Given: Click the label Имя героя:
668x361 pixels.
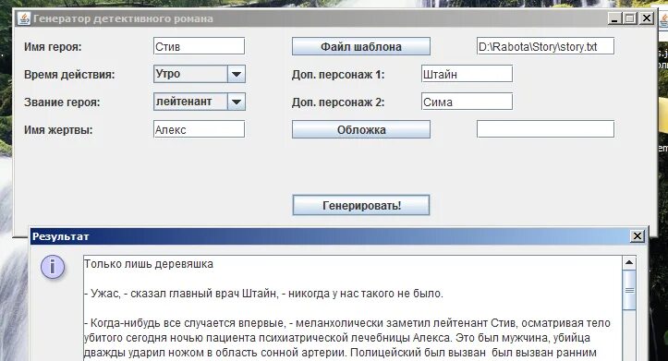Looking at the screenshot, I should pyautogui.click(x=53, y=47).
